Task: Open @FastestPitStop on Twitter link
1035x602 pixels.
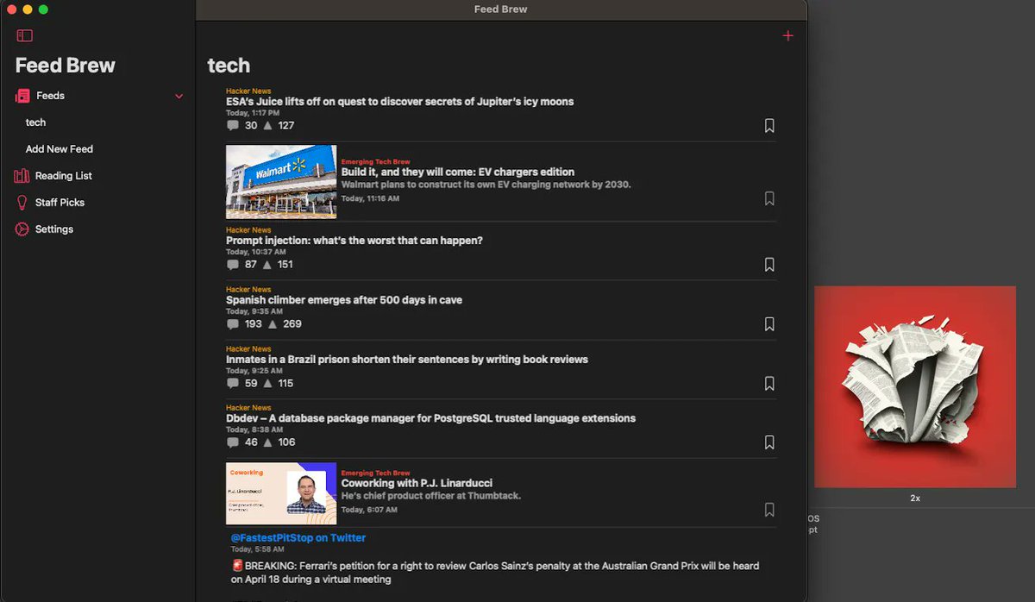Action: pos(298,537)
